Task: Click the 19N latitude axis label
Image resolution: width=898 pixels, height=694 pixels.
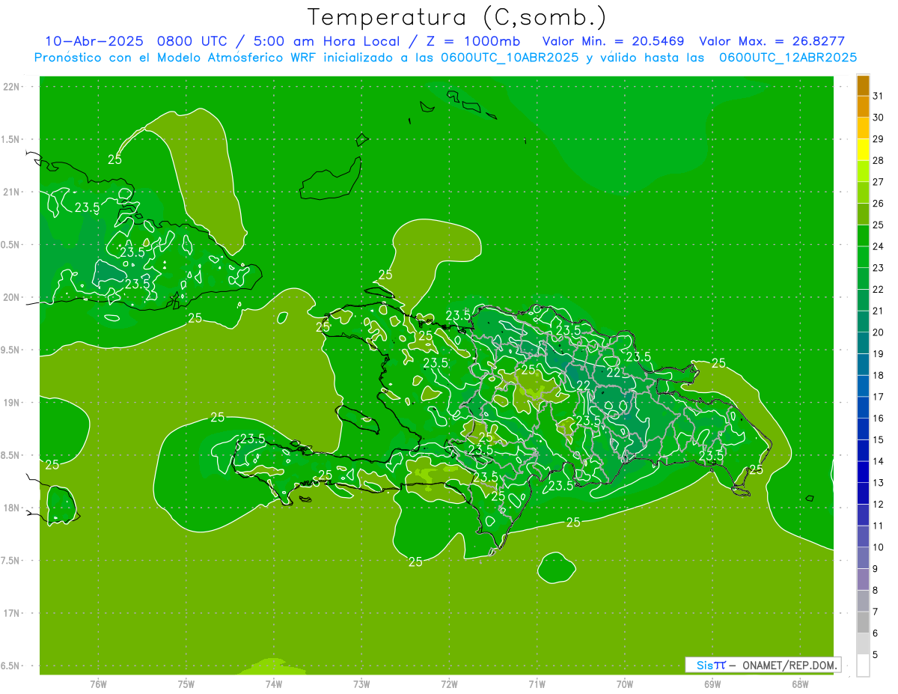Action: click(12, 403)
